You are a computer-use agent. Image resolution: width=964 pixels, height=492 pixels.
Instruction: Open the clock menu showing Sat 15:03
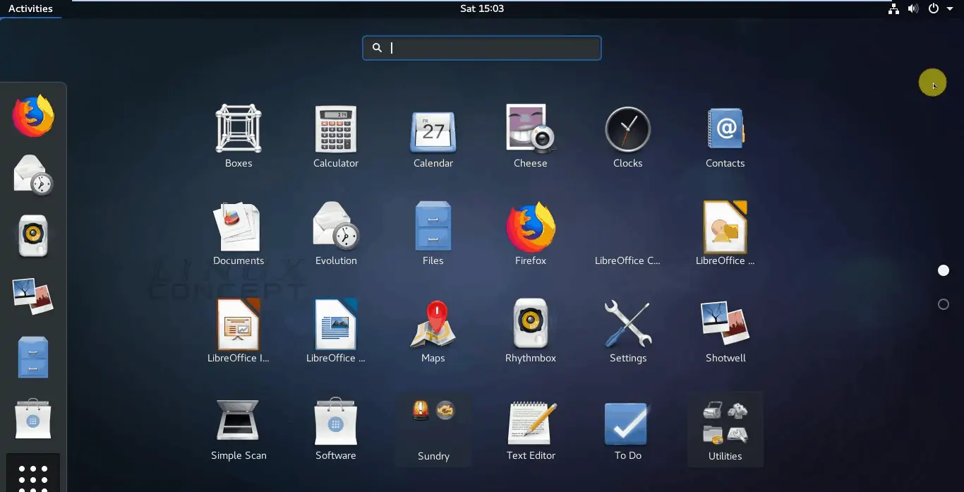click(482, 8)
